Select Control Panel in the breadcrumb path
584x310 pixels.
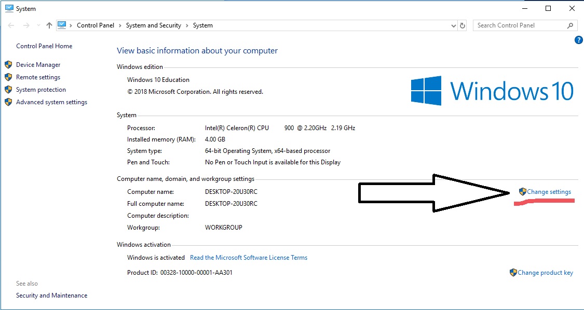click(x=97, y=25)
